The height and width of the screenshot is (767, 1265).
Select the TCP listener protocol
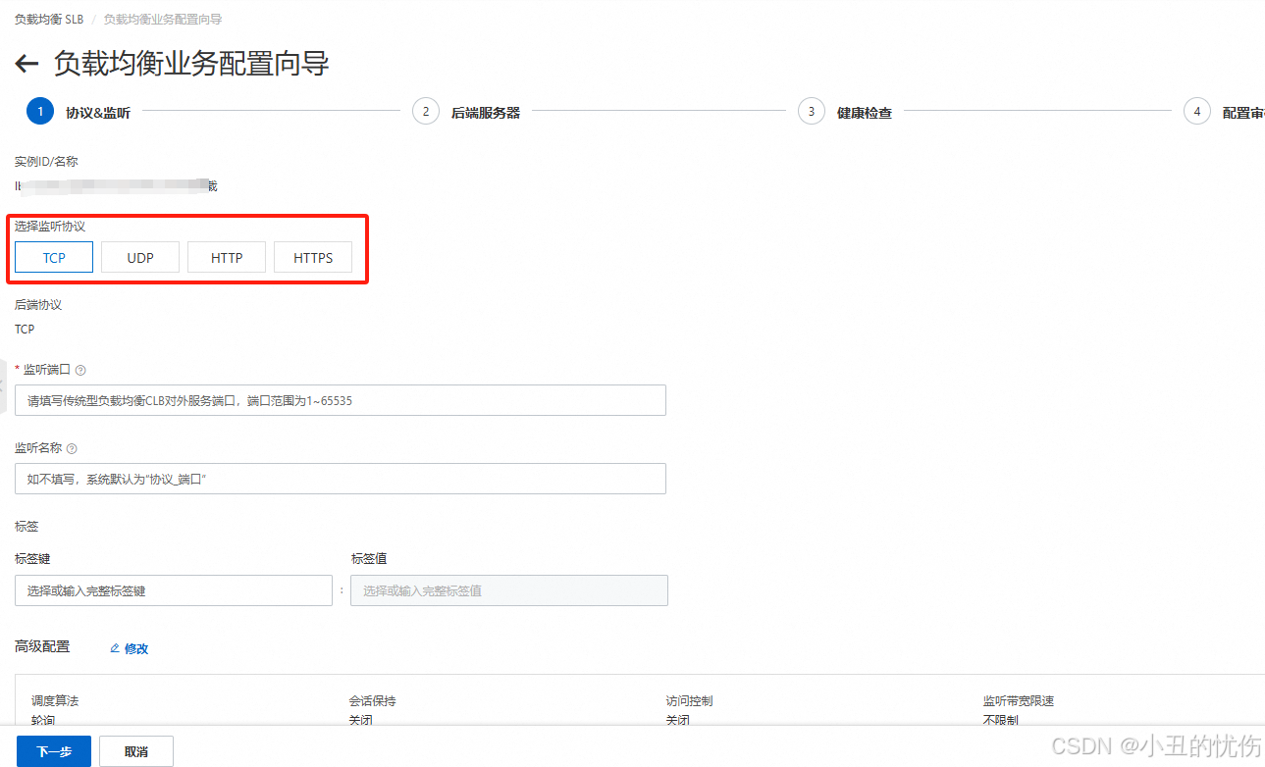[x=54, y=258]
